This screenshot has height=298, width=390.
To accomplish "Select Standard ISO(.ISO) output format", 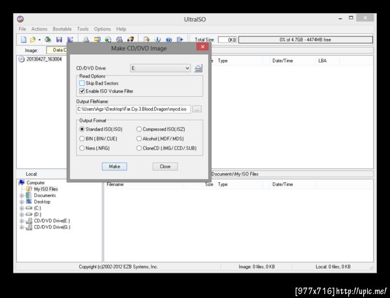I will tap(82, 129).
